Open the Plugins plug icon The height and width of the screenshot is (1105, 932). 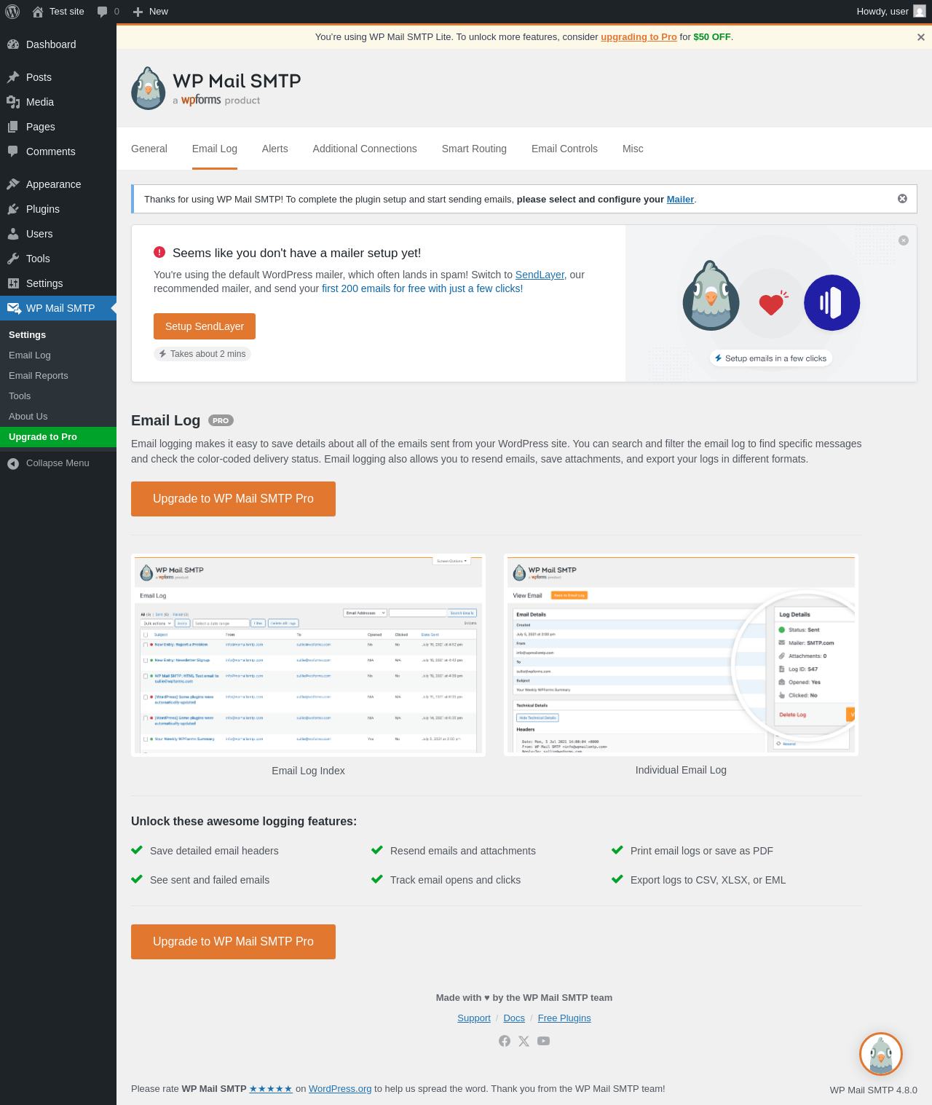click(x=13, y=209)
